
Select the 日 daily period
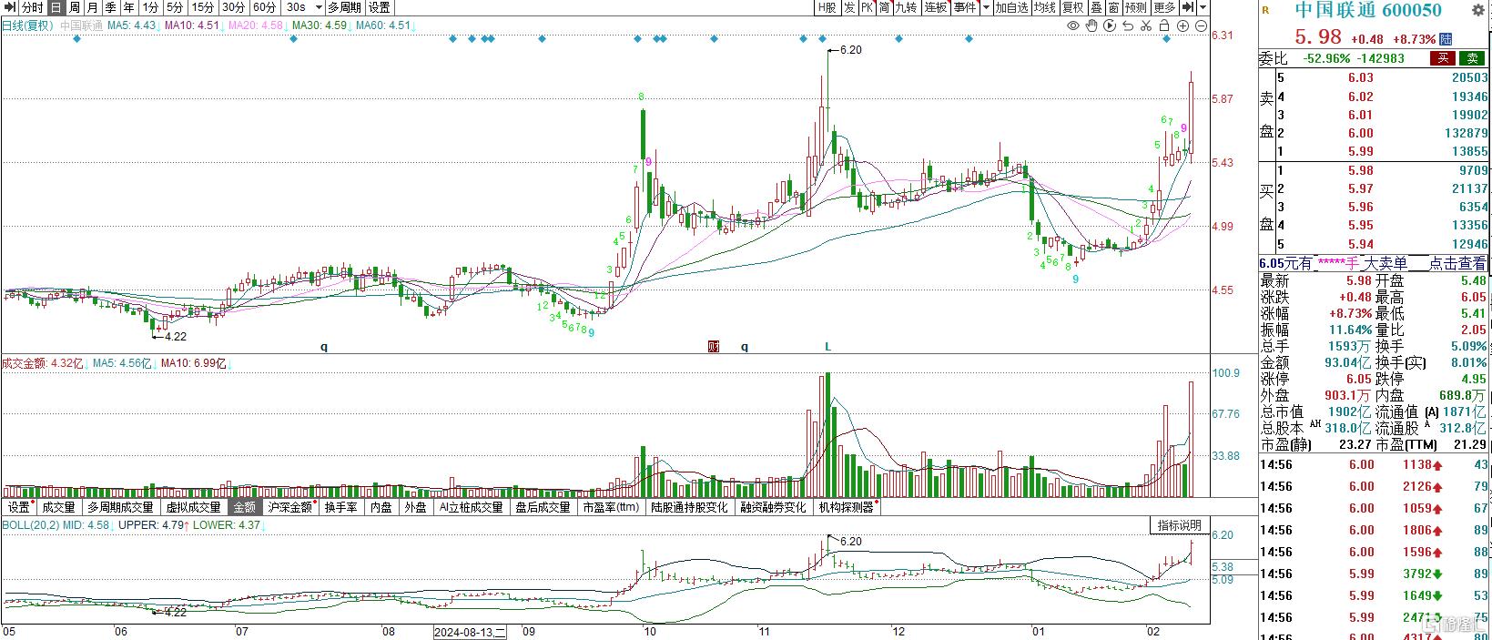[x=55, y=7]
